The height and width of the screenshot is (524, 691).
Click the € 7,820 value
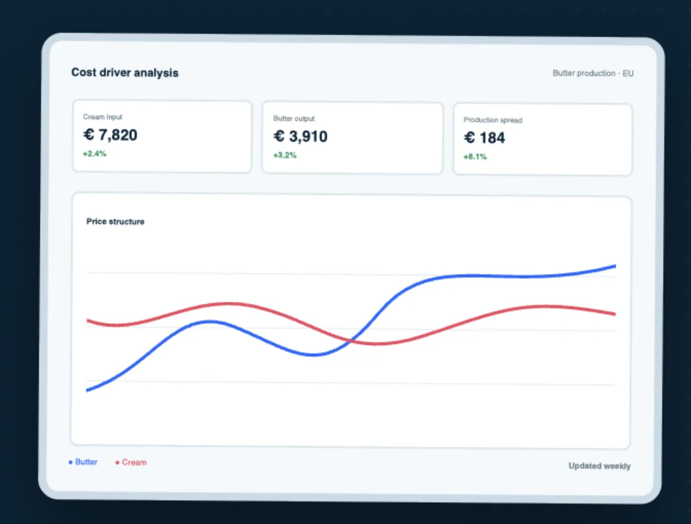tap(110, 135)
